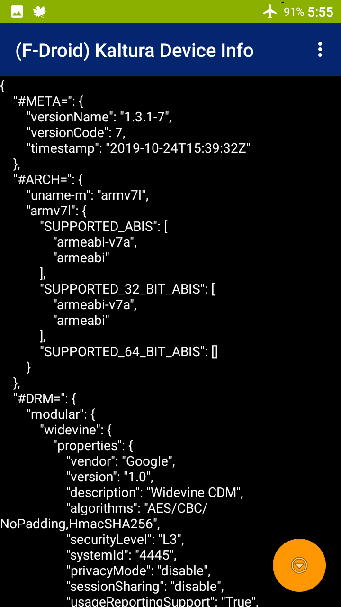Tap the "uname-m": "armv7l" line
Viewport: 341px width, 607px height.
pyautogui.click(x=88, y=195)
